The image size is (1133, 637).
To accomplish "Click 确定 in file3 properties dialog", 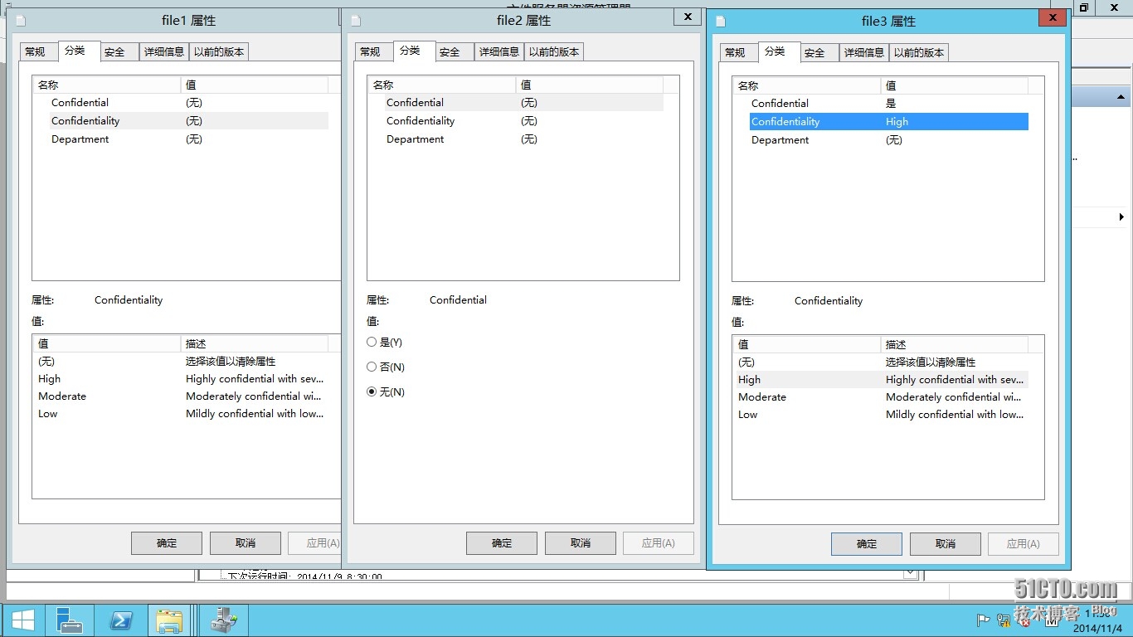I will pyautogui.click(x=867, y=544).
